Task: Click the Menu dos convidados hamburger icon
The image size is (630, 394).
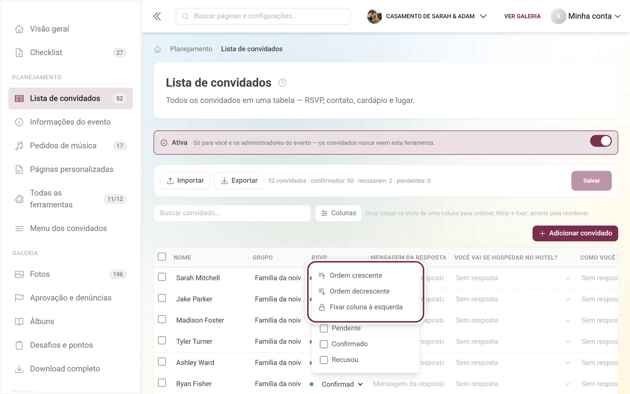Action: point(19,229)
